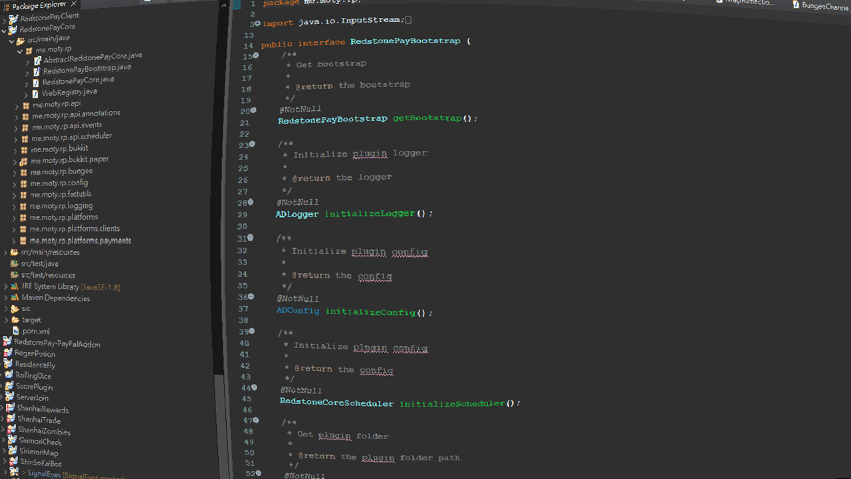Click the initializeLogger method name
The height and width of the screenshot is (479, 851).
[370, 214]
